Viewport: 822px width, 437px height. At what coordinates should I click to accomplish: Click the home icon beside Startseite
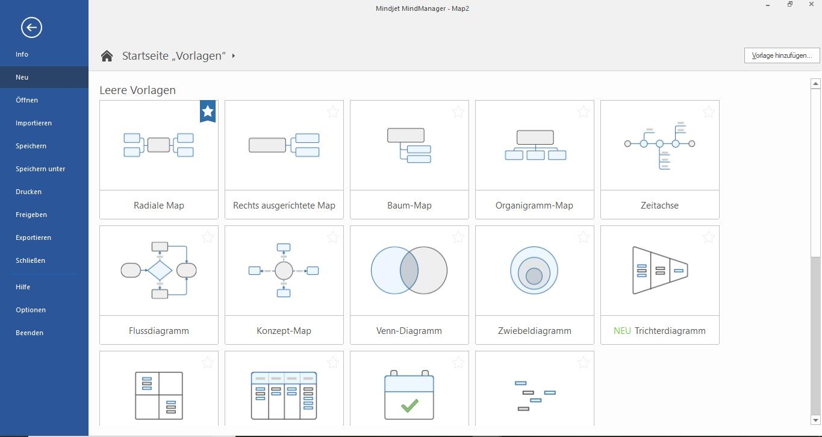107,56
